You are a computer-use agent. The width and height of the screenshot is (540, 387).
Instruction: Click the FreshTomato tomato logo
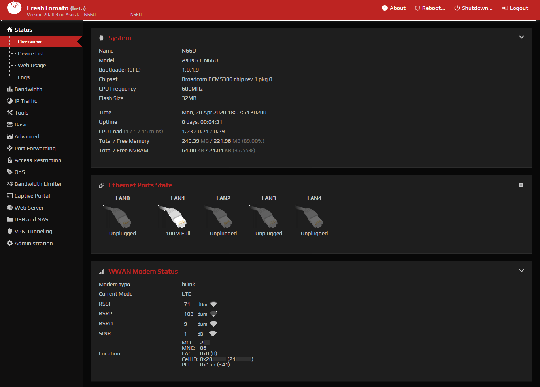click(14, 8)
